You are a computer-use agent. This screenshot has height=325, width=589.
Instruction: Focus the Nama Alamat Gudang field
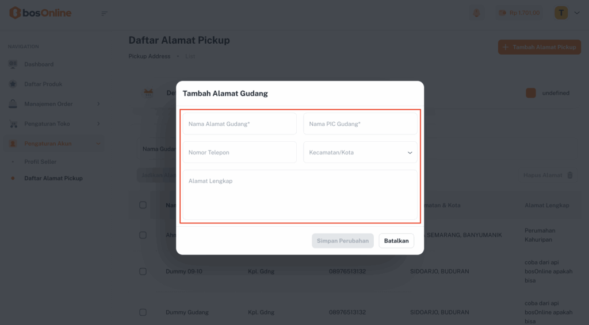(240, 124)
